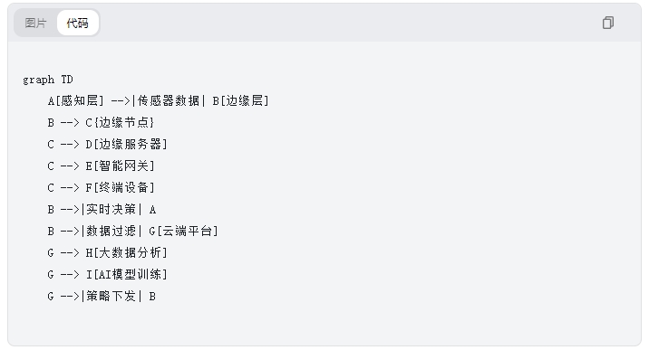The width and height of the screenshot is (649, 350).
Task: Click the G[云端平台] node text
Action: click(183, 232)
